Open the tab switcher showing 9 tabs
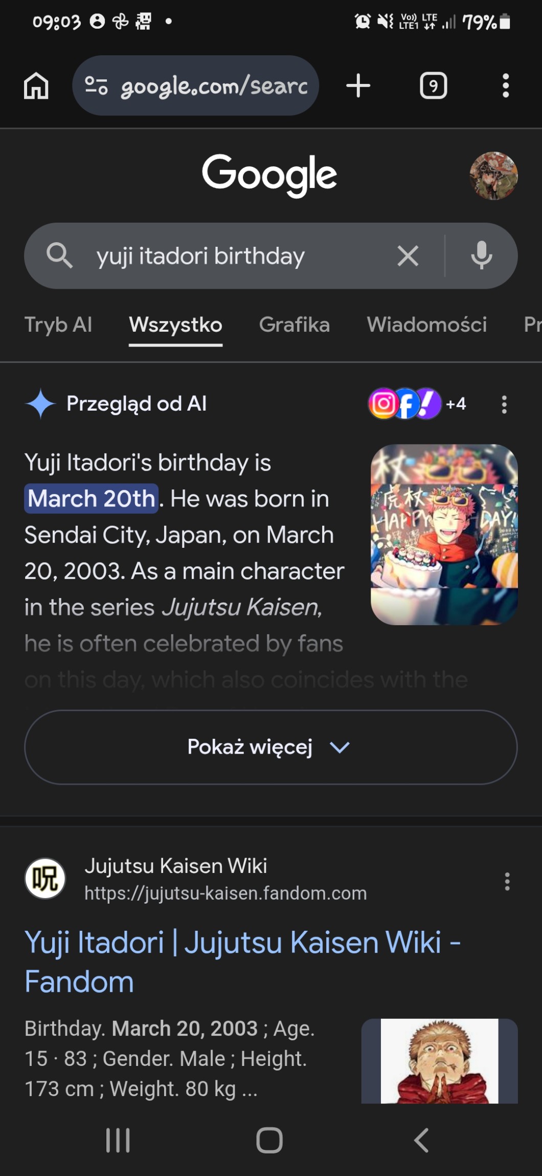Screen dimensions: 542x1176 [433, 85]
